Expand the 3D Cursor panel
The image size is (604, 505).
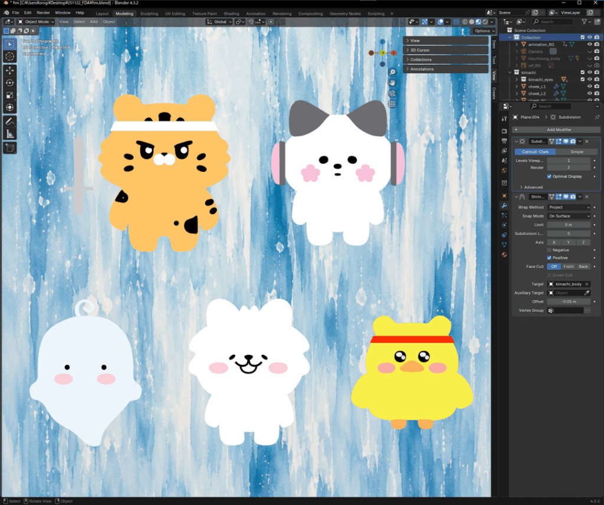446,50
